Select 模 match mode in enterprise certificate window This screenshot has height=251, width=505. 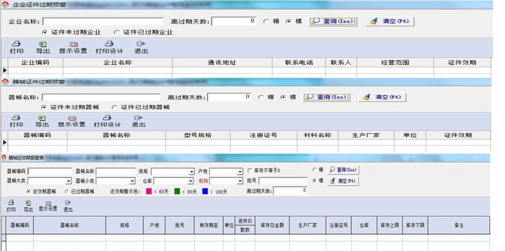(x=289, y=21)
